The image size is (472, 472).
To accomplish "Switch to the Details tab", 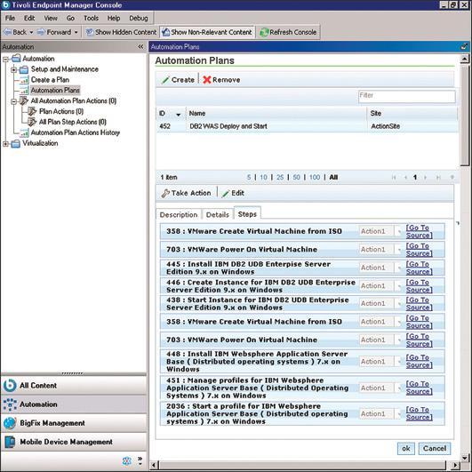I will click(x=218, y=214).
